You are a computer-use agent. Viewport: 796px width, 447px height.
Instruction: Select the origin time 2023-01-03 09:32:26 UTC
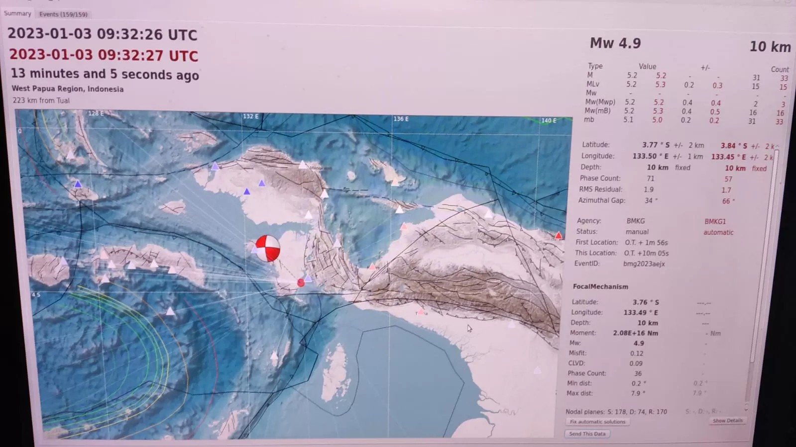[103, 34]
